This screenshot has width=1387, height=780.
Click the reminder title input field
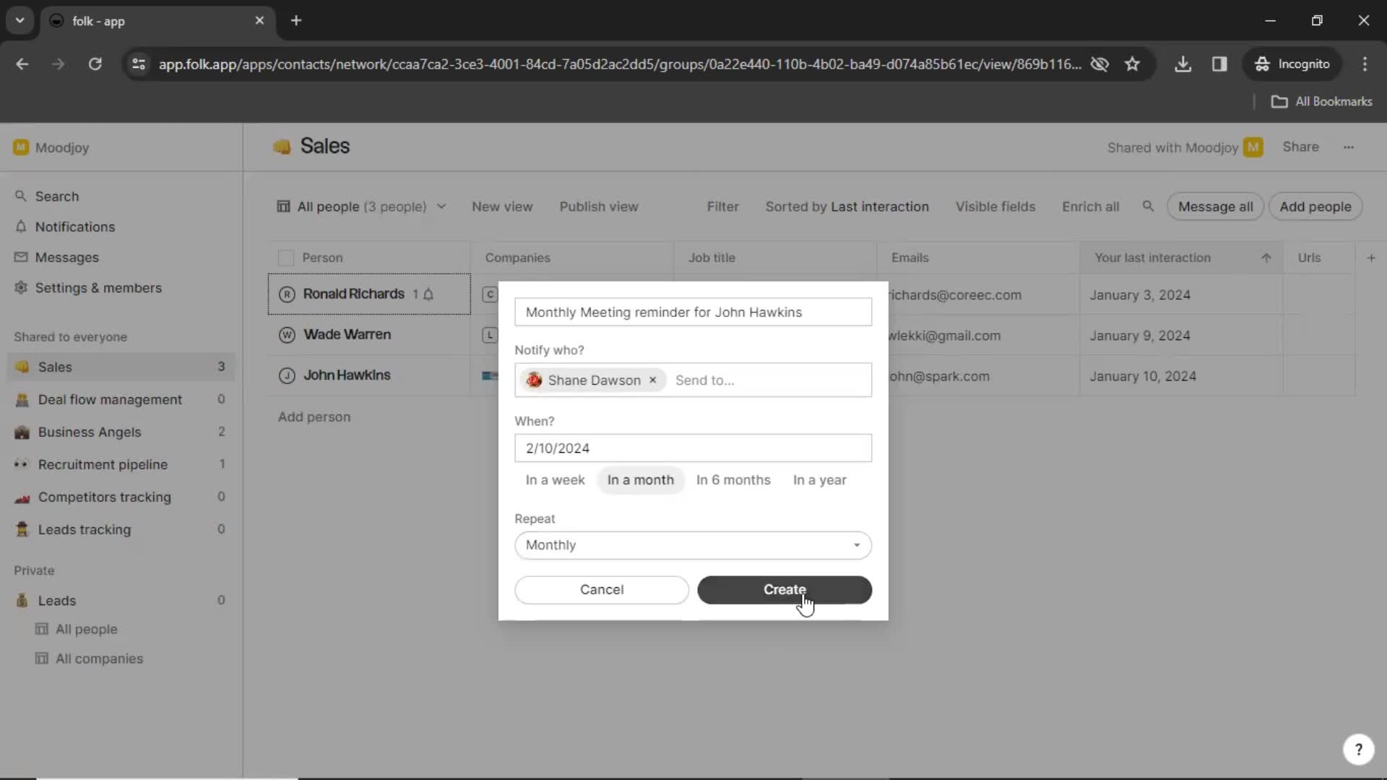(693, 311)
